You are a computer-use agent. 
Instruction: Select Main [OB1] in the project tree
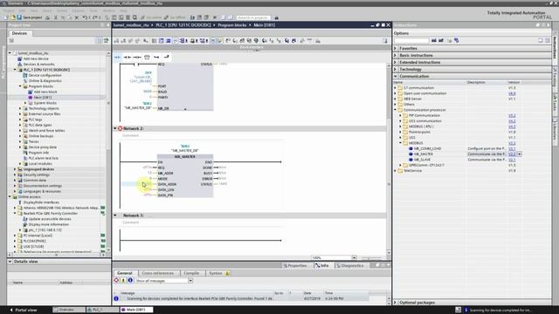43,97
